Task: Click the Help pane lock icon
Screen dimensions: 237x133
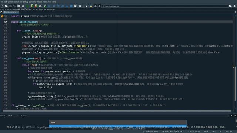Action: (x=231, y=116)
